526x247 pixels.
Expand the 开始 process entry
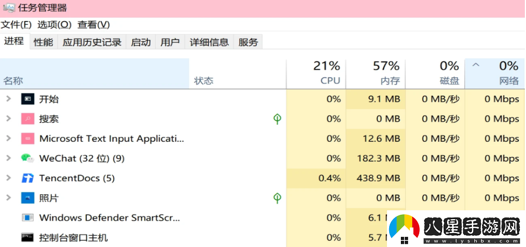pyautogui.click(x=8, y=99)
